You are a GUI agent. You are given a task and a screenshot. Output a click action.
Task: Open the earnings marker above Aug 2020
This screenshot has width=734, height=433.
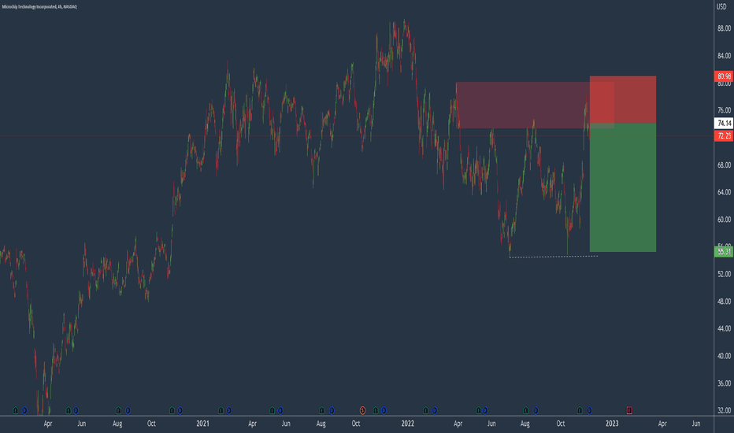[118, 410]
